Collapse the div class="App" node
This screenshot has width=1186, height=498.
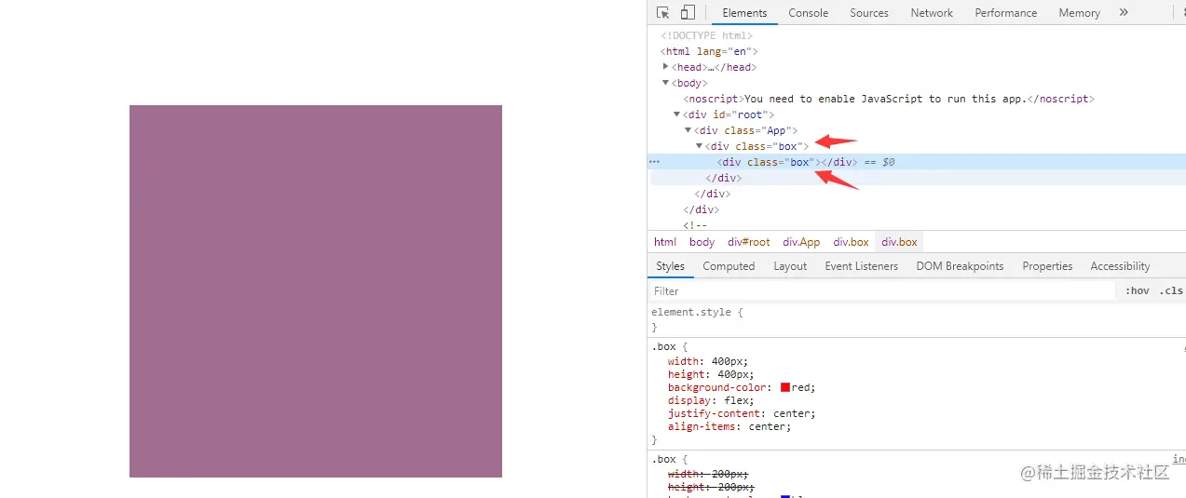pyautogui.click(x=688, y=130)
